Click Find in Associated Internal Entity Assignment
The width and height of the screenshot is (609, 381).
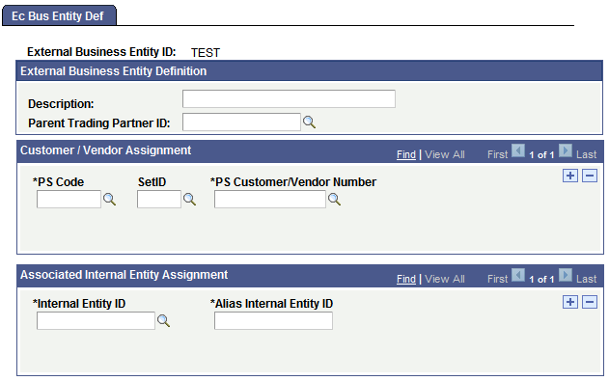point(406,279)
